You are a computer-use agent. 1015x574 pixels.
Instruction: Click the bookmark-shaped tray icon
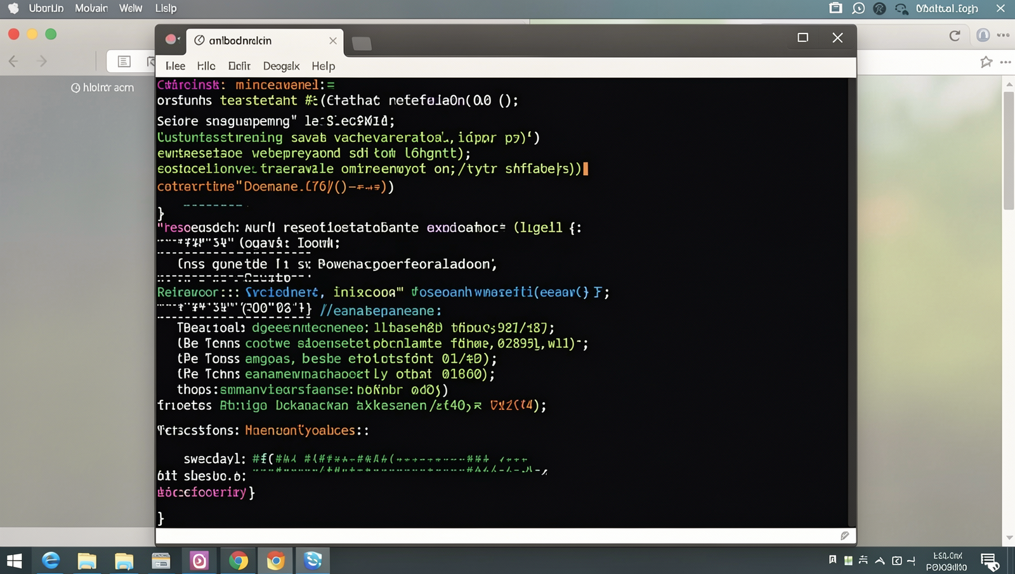point(832,560)
